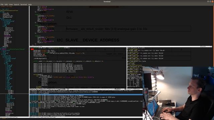Minimize the Terminal window

(208, 1)
